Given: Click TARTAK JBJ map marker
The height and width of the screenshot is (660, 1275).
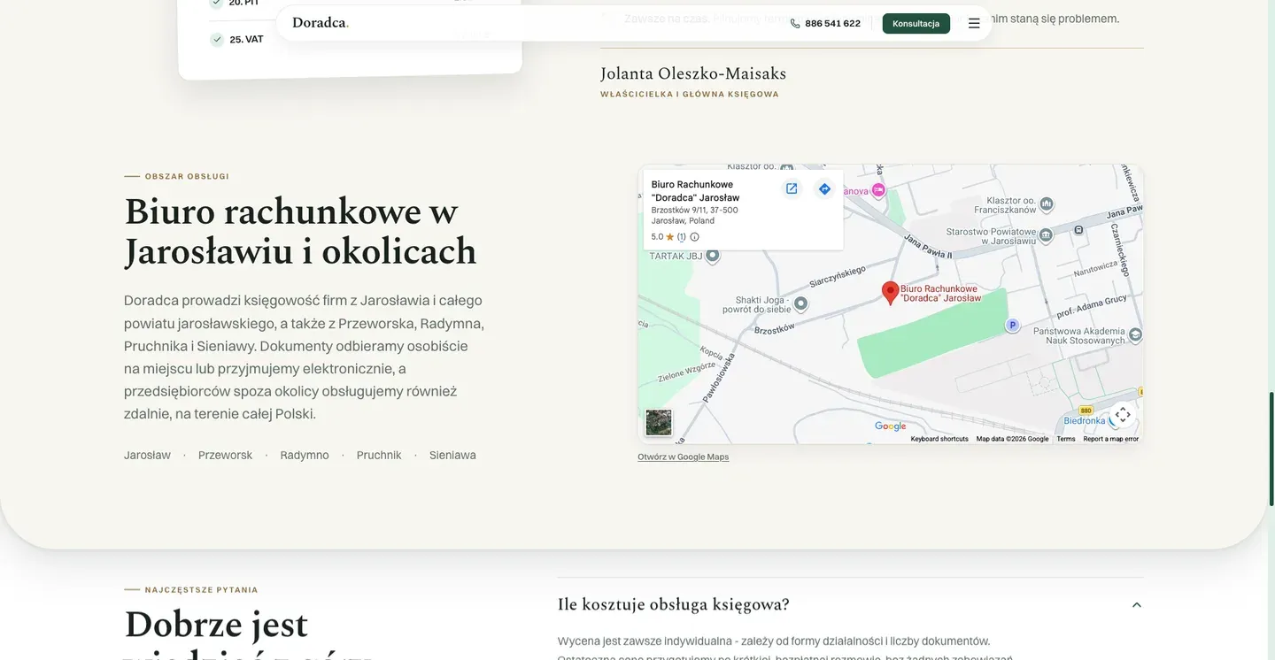Looking at the screenshot, I should [713, 256].
